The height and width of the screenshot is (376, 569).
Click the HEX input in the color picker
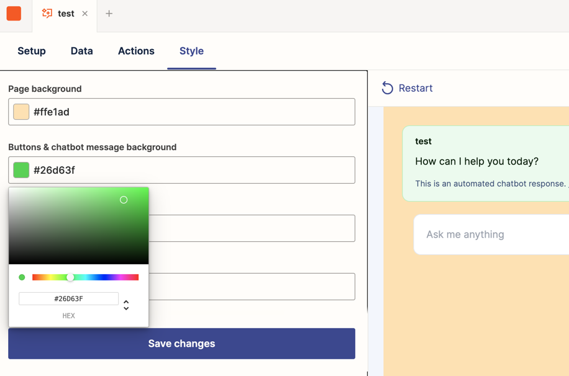(69, 298)
